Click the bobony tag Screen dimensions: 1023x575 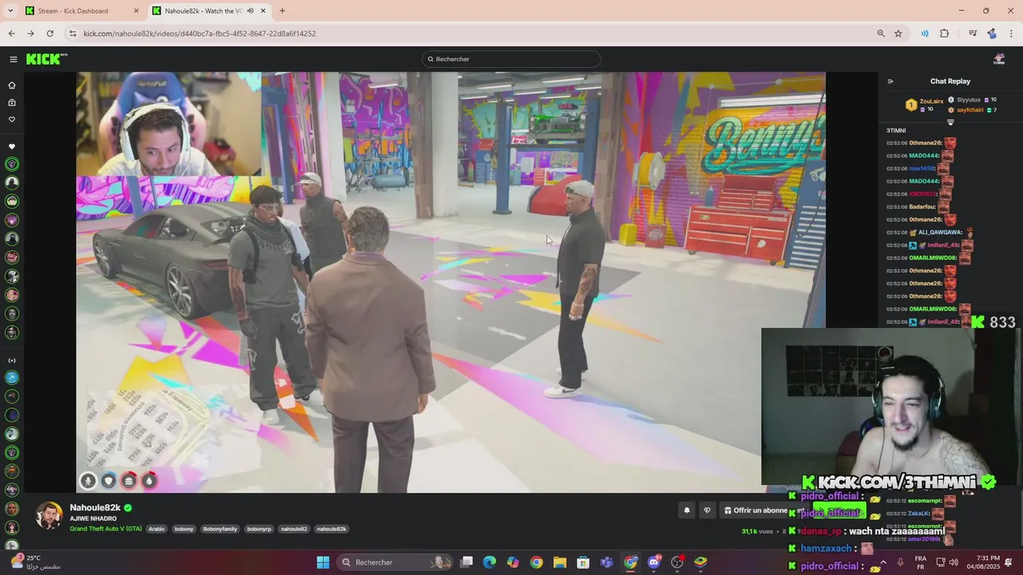[x=184, y=529]
